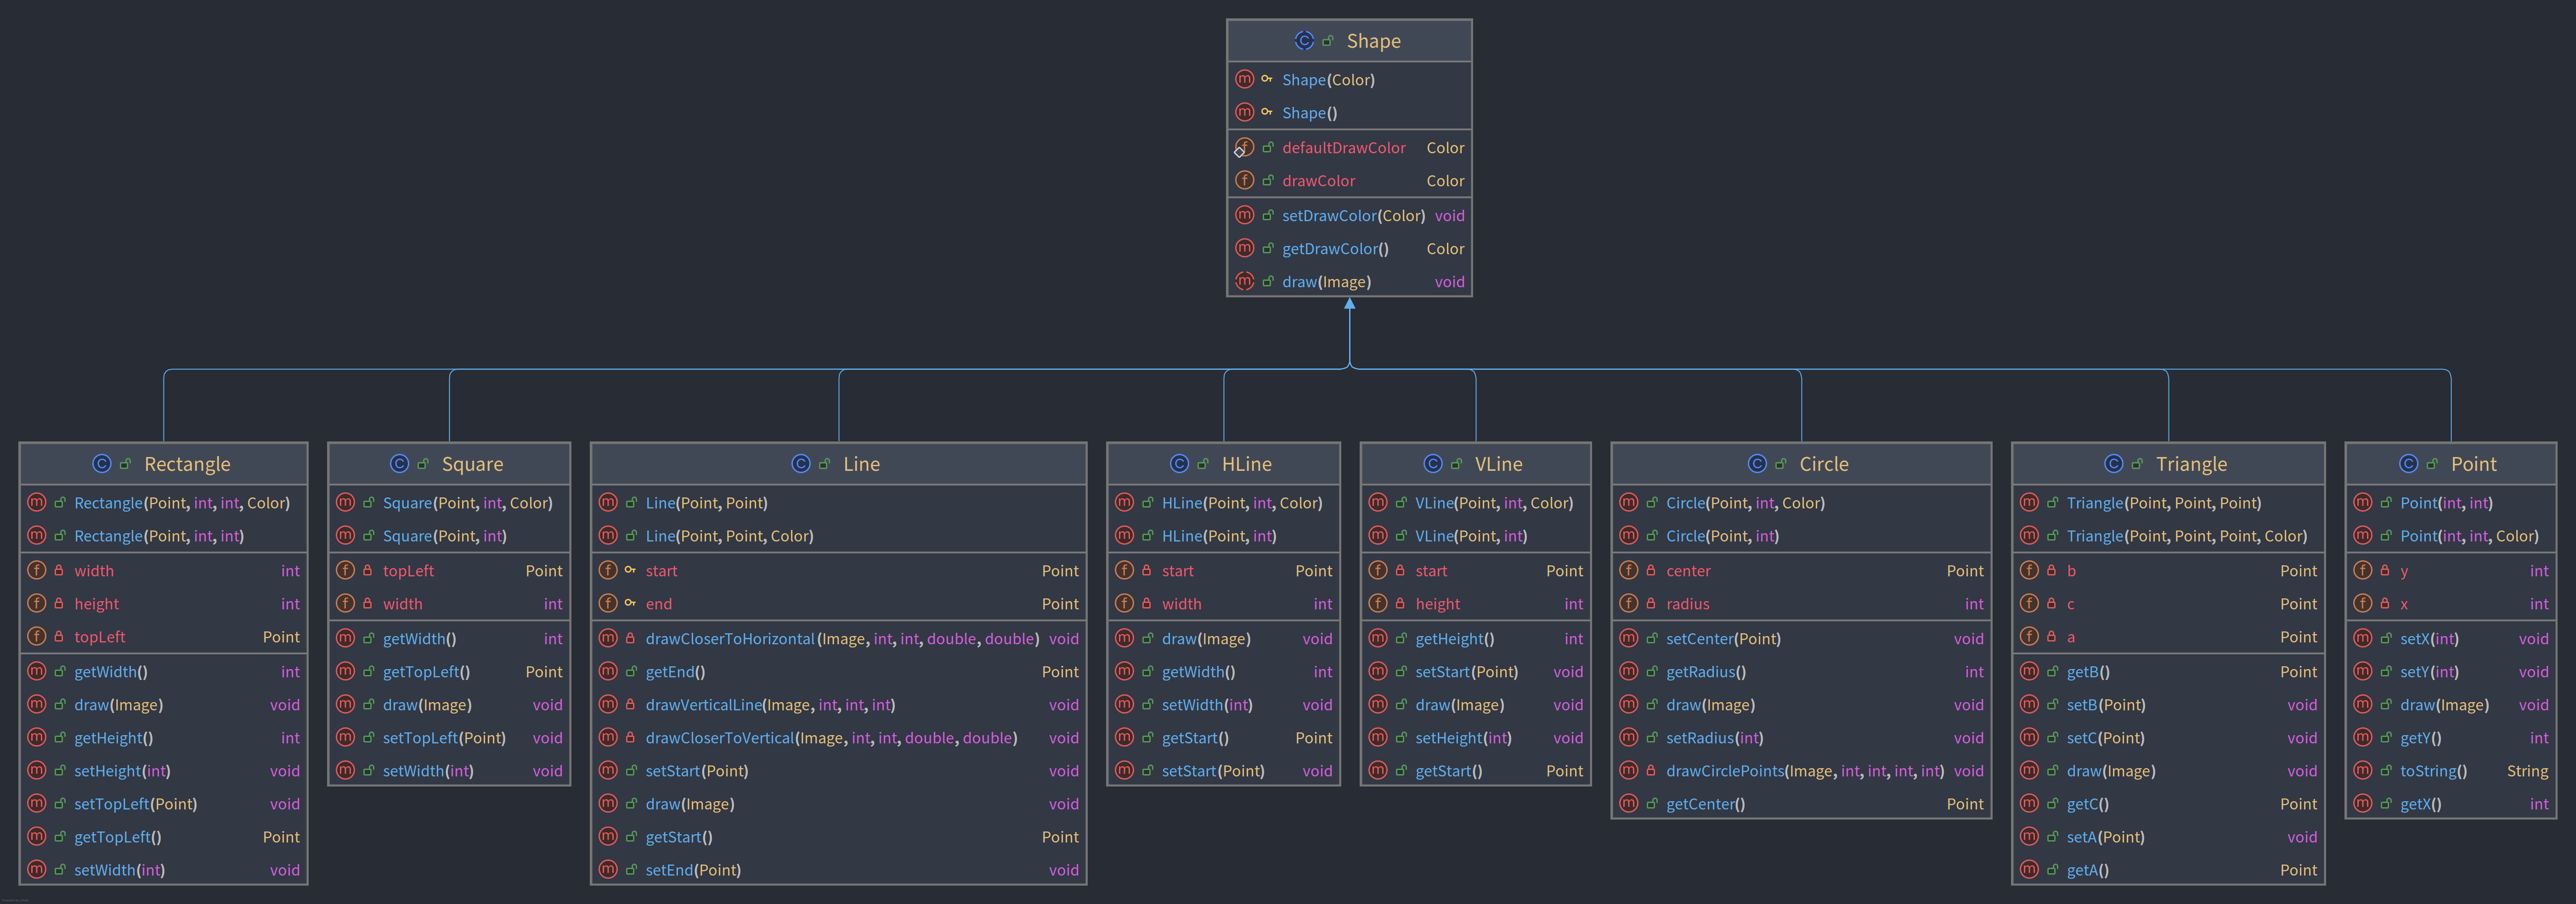2576x904 pixels.
Task: Click the method icon next to Point's toString()
Action: 2362,771
